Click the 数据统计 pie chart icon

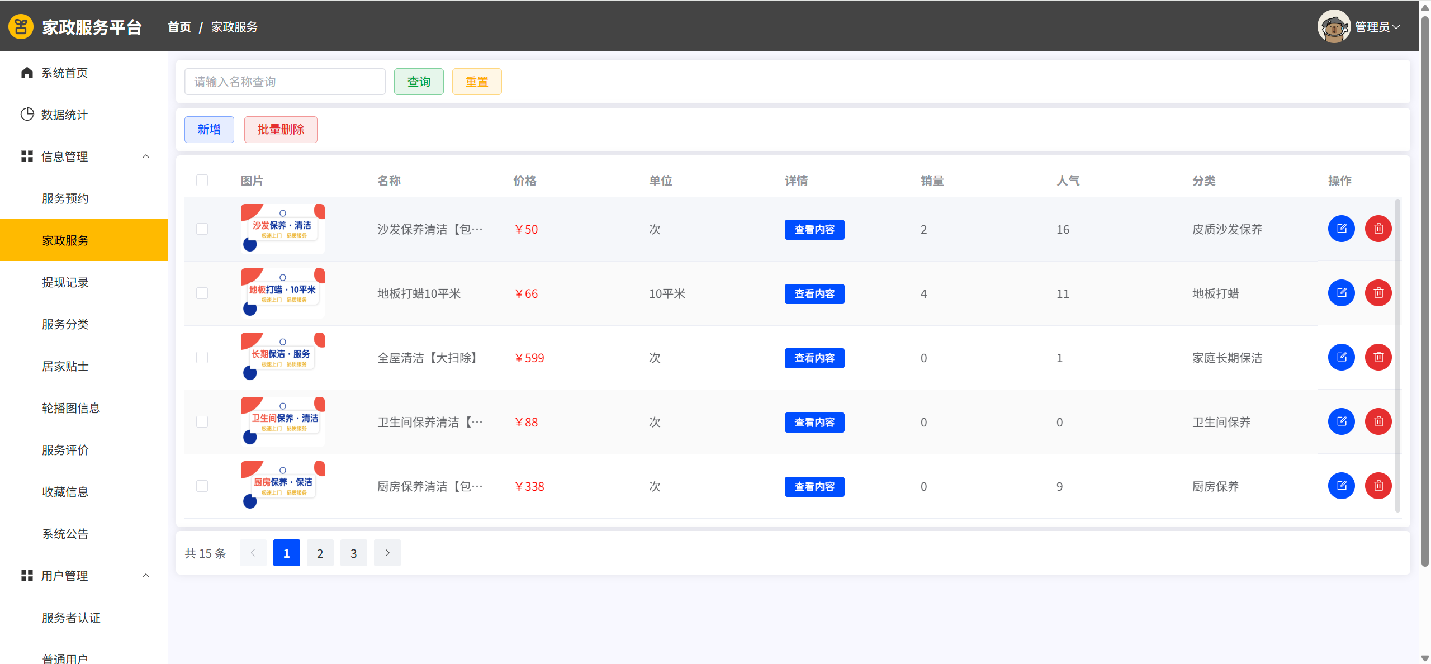(x=27, y=115)
